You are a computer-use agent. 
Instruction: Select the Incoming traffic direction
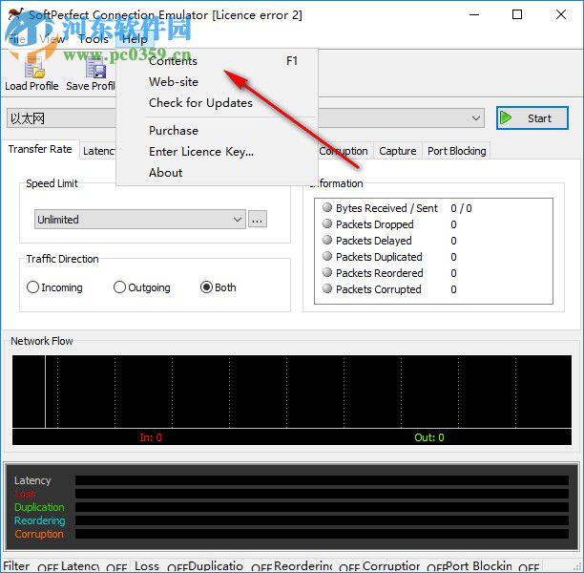(x=54, y=287)
